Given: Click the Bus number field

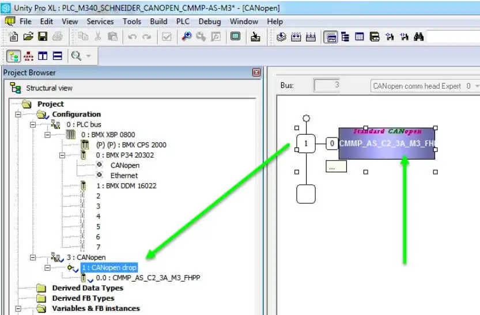Looking at the screenshot, I should pyautogui.click(x=327, y=85).
